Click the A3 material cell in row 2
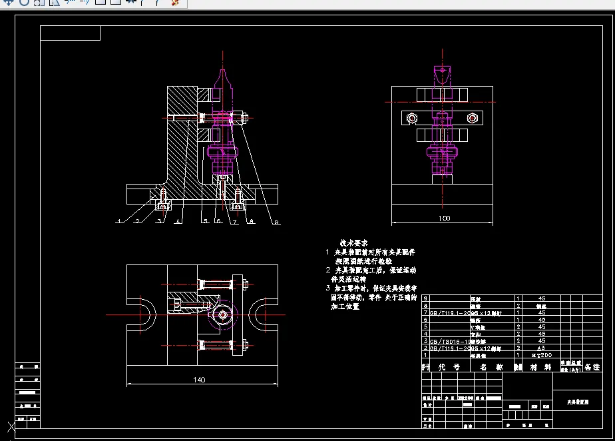Image resolution: width=615 pixels, height=441 pixels. pyautogui.click(x=541, y=348)
